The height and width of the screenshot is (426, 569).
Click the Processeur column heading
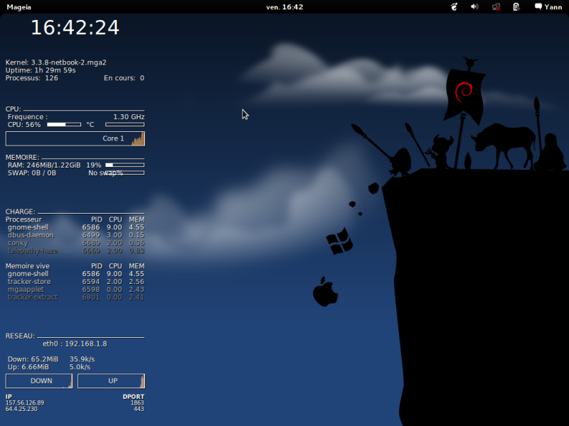23,219
